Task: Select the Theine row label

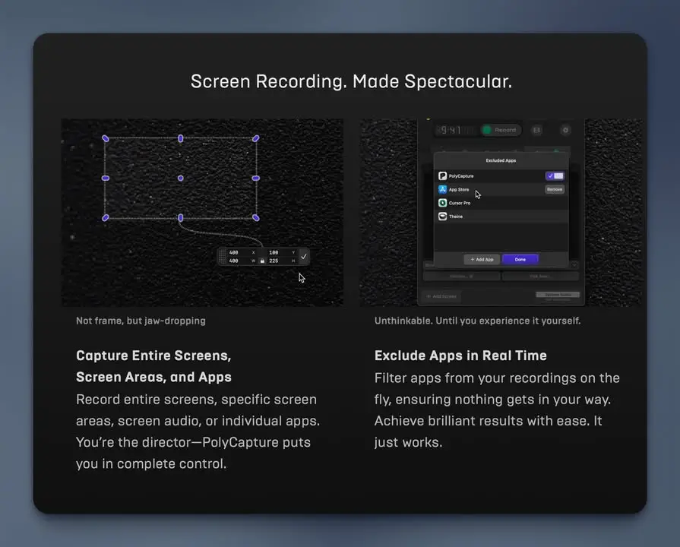Action: pyautogui.click(x=456, y=217)
